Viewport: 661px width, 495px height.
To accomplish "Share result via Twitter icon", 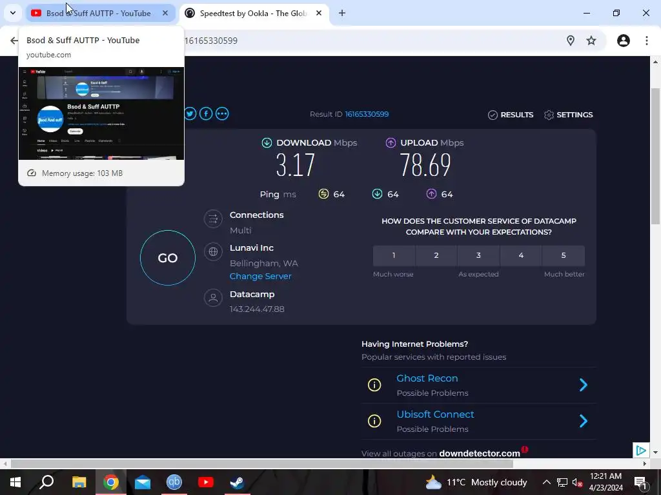I will [190, 113].
